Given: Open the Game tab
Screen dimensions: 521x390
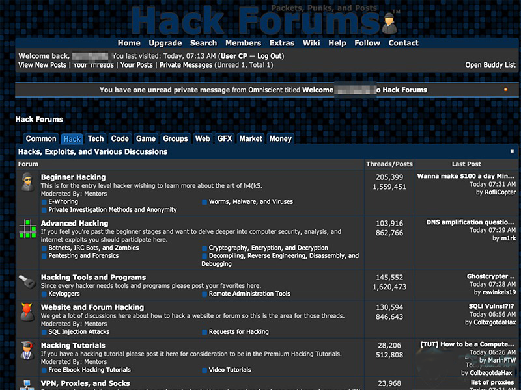Looking at the screenshot, I should (145, 138).
